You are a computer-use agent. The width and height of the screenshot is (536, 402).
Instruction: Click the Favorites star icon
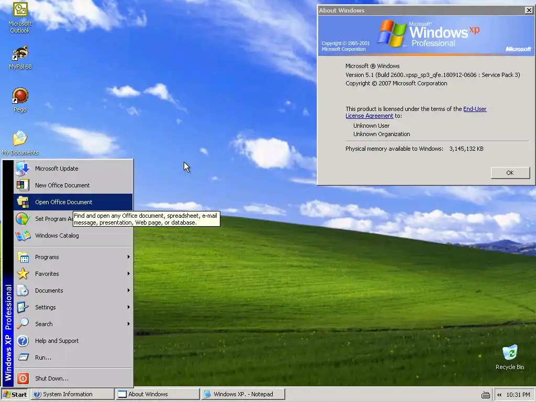click(x=23, y=274)
